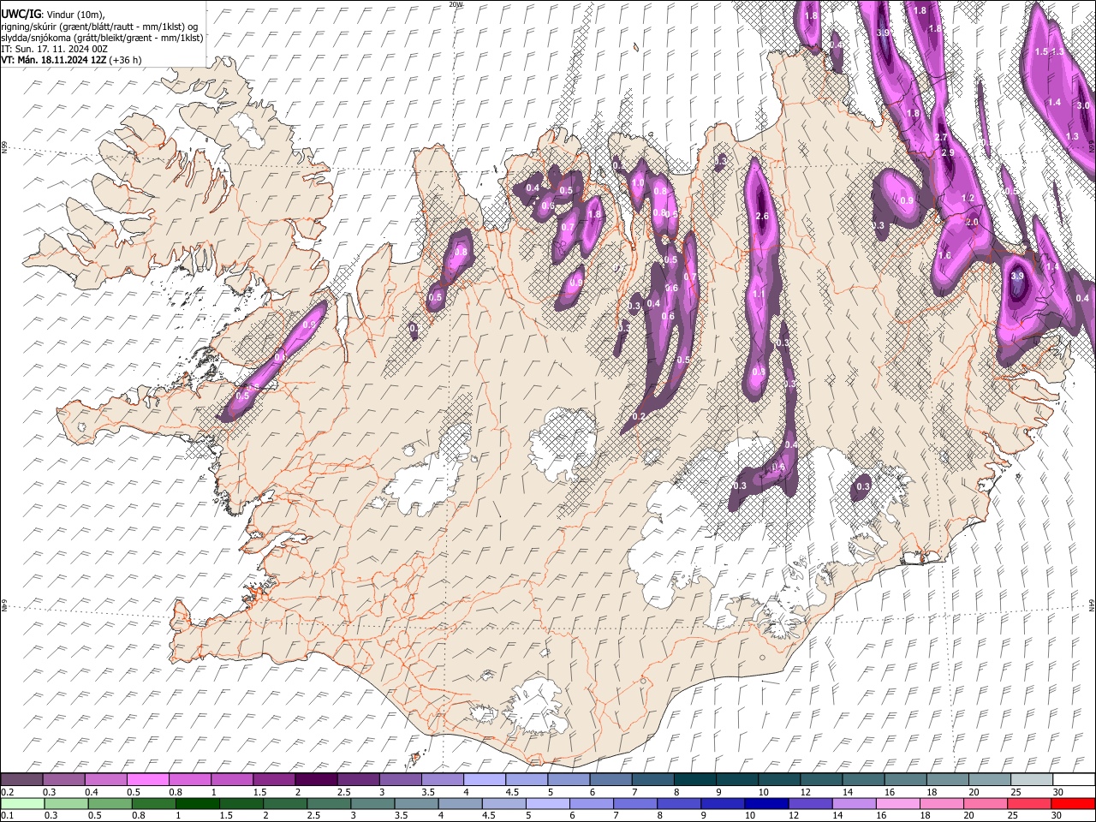Click the 1.2 precipitation value label
This screenshot has height=822, width=1096.
pyautogui.click(x=968, y=199)
